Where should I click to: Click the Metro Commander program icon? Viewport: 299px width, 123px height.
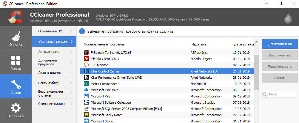(86, 83)
